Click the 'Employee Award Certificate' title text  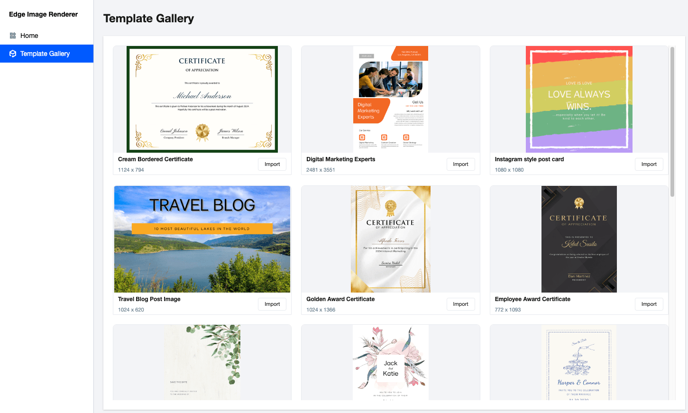532,299
